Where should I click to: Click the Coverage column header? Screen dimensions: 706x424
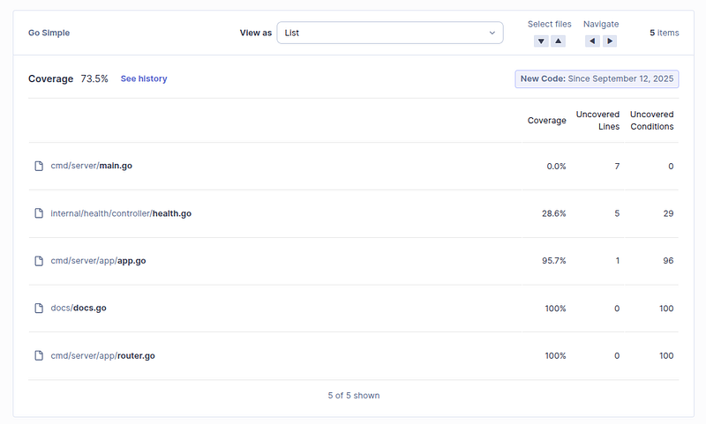pyautogui.click(x=546, y=121)
